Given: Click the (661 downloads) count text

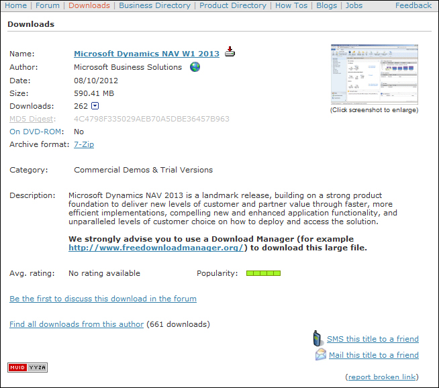Looking at the screenshot, I should [178, 324].
